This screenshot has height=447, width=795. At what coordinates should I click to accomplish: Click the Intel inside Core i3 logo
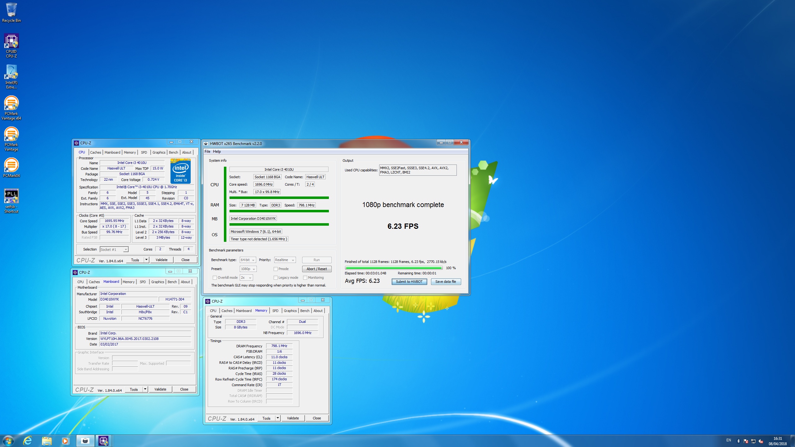click(180, 171)
